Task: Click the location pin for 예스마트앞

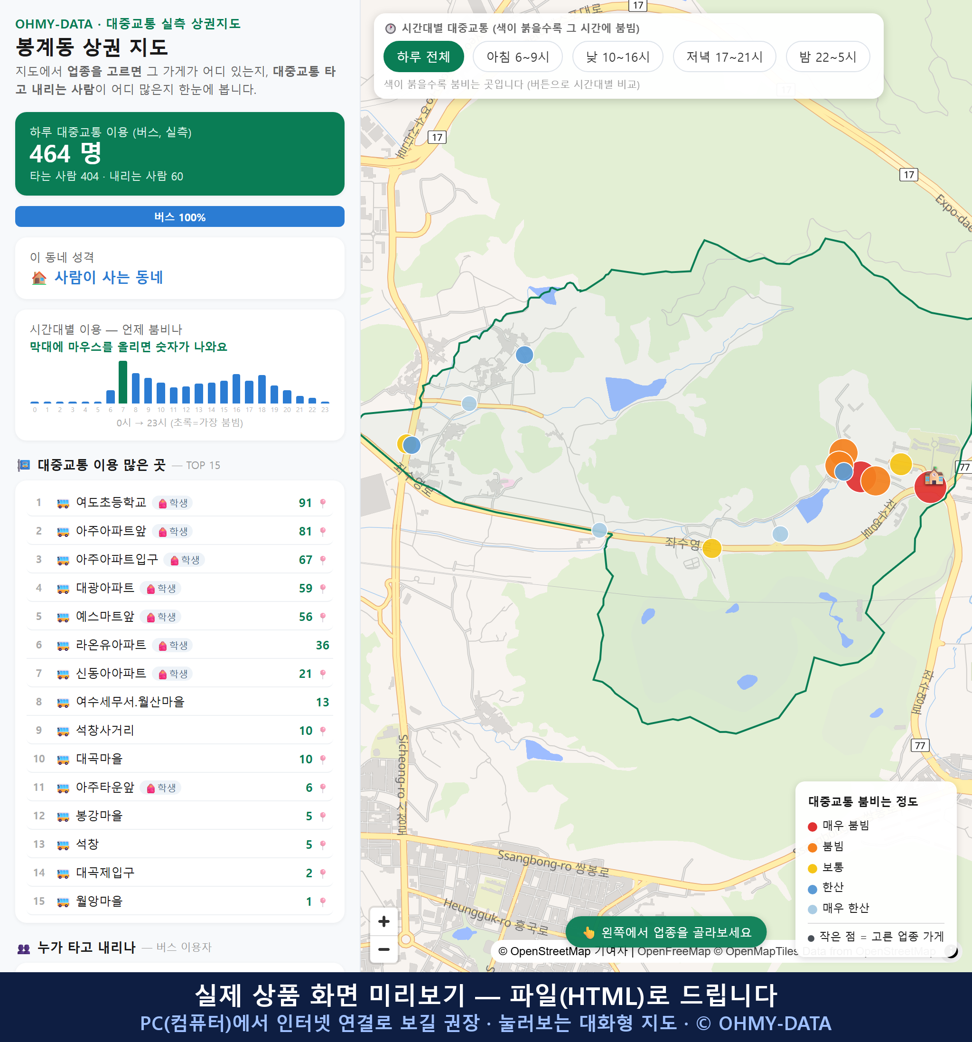Action: pos(323,616)
